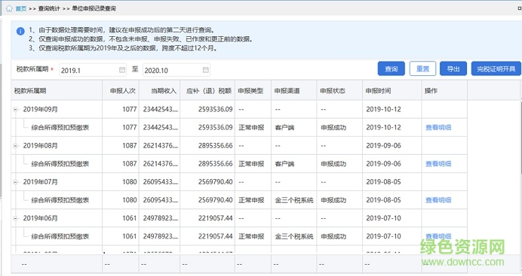Go to 首页 via home icon

[9, 8]
